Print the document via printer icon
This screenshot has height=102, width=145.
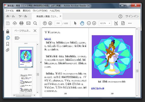click(x=21, y=23)
